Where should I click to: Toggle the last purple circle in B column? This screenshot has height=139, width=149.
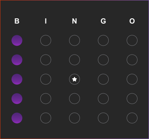coord(17,118)
